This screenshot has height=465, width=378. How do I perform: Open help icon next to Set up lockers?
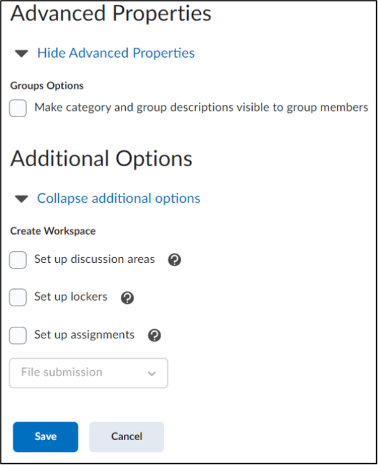pos(127,298)
